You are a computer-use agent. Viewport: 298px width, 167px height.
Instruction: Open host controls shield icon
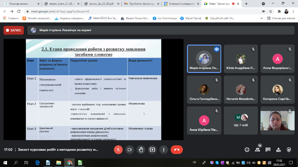tap(289, 150)
